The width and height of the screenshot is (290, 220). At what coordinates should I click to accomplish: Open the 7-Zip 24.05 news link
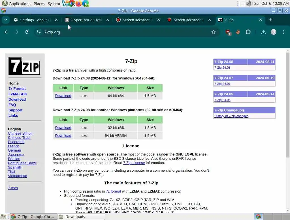[x=222, y=100]
